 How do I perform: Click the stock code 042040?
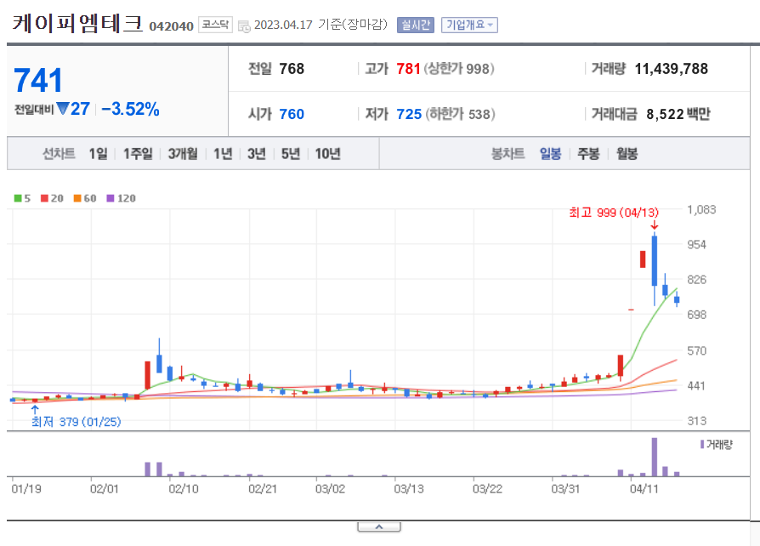click(x=171, y=26)
